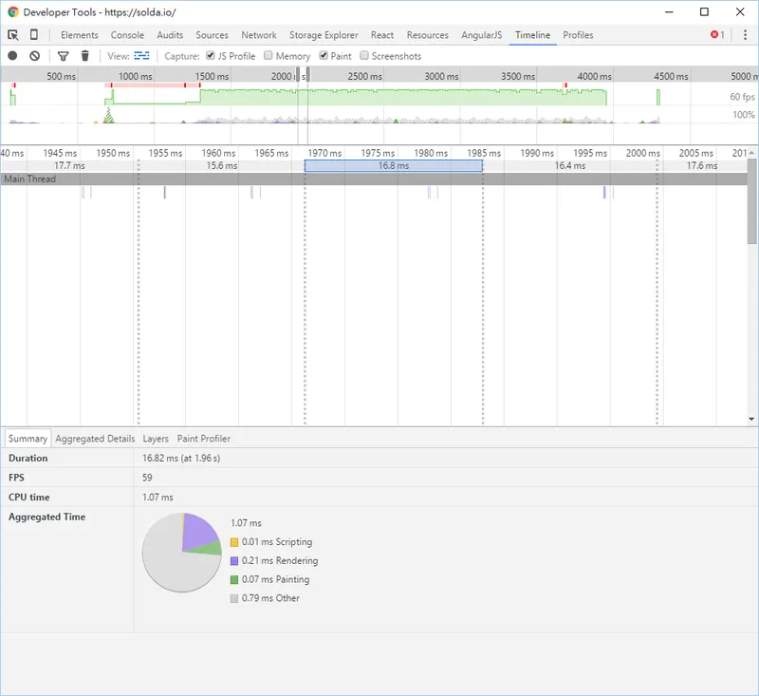Viewport: 759px width, 696px height.
Task: Switch to the flame chart view icon
Action: [141, 56]
